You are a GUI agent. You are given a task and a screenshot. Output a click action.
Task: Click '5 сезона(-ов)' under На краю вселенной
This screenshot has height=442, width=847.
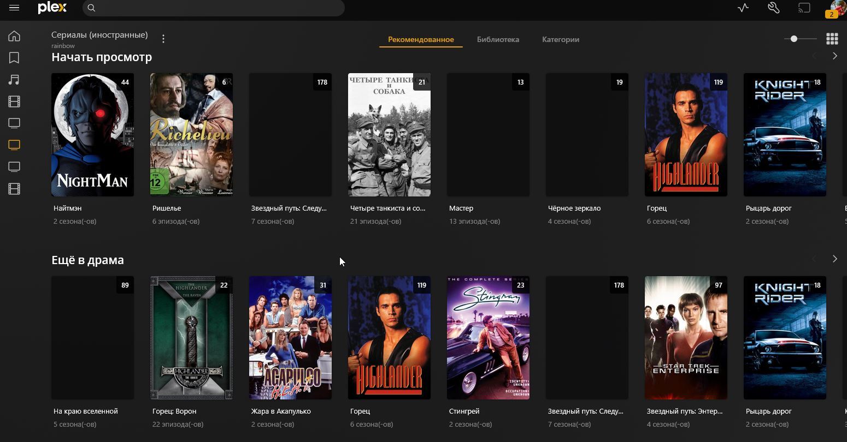click(x=75, y=425)
